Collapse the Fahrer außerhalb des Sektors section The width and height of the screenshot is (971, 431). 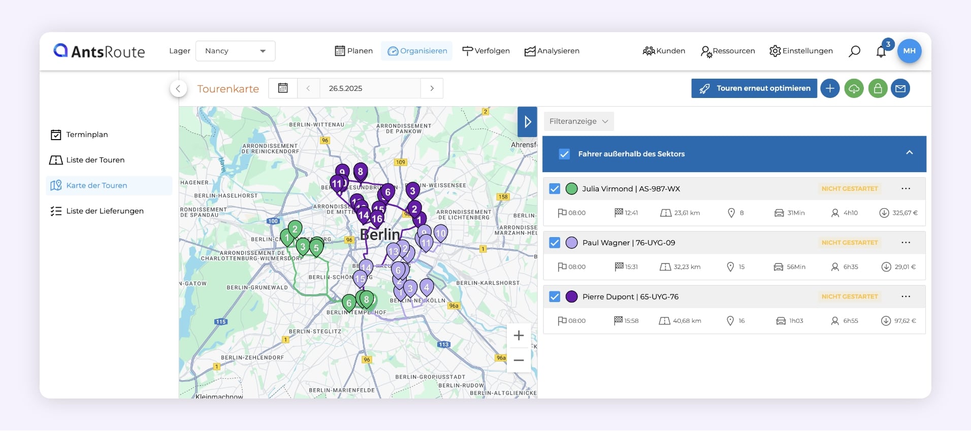pyautogui.click(x=909, y=153)
